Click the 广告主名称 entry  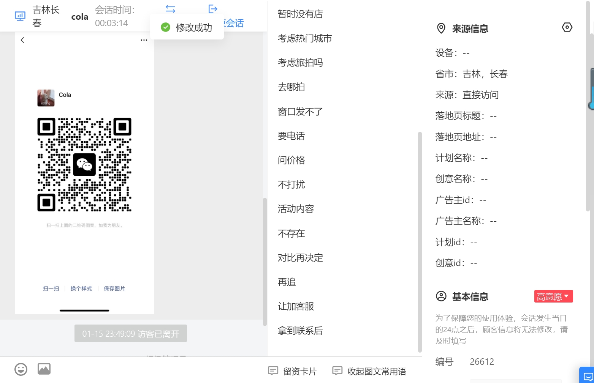[x=466, y=221]
